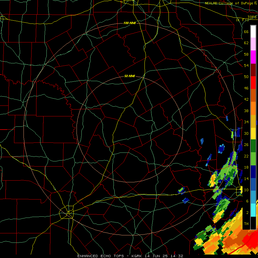Click the legend value '38'
Screen dimensions: 258x258
click(x=246, y=111)
